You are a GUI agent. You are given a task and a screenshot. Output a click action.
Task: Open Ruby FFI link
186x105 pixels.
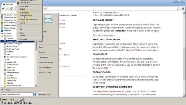click(121, 50)
